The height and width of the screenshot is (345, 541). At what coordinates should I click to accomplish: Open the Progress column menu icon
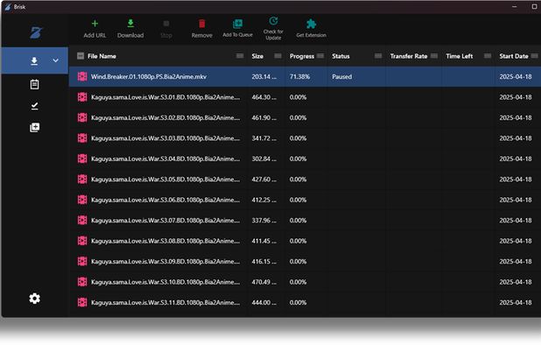[320, 56]
